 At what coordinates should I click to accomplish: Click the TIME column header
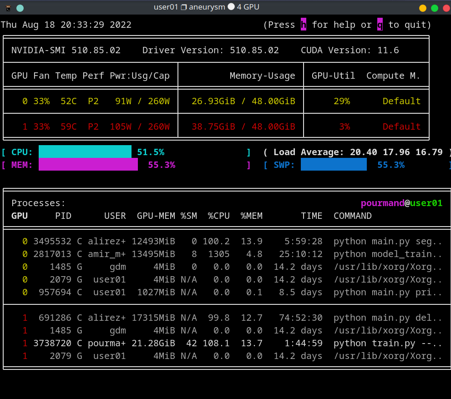coord(311,216)
